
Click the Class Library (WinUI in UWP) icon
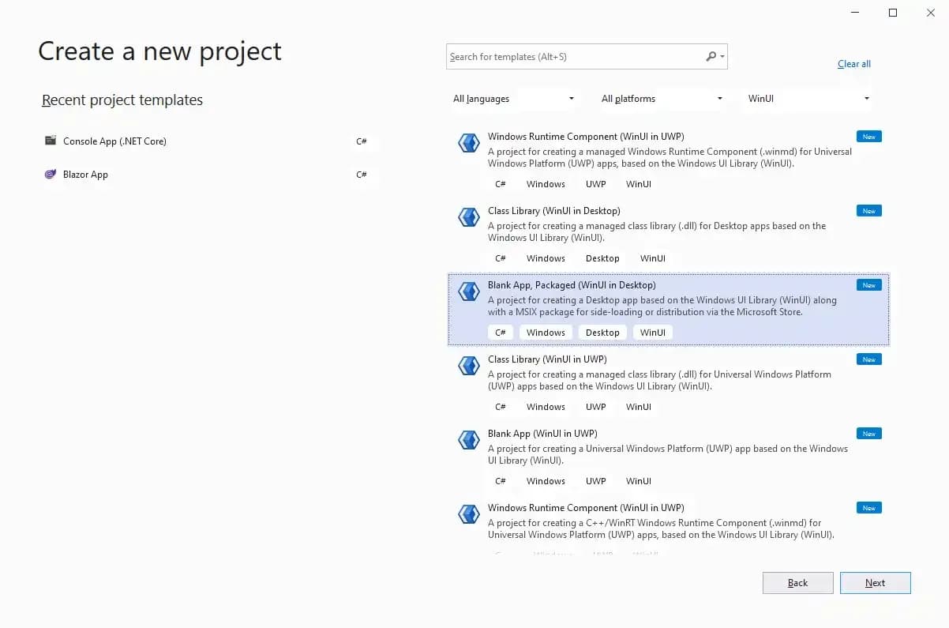pyautogui.click(x=469, y=366)
